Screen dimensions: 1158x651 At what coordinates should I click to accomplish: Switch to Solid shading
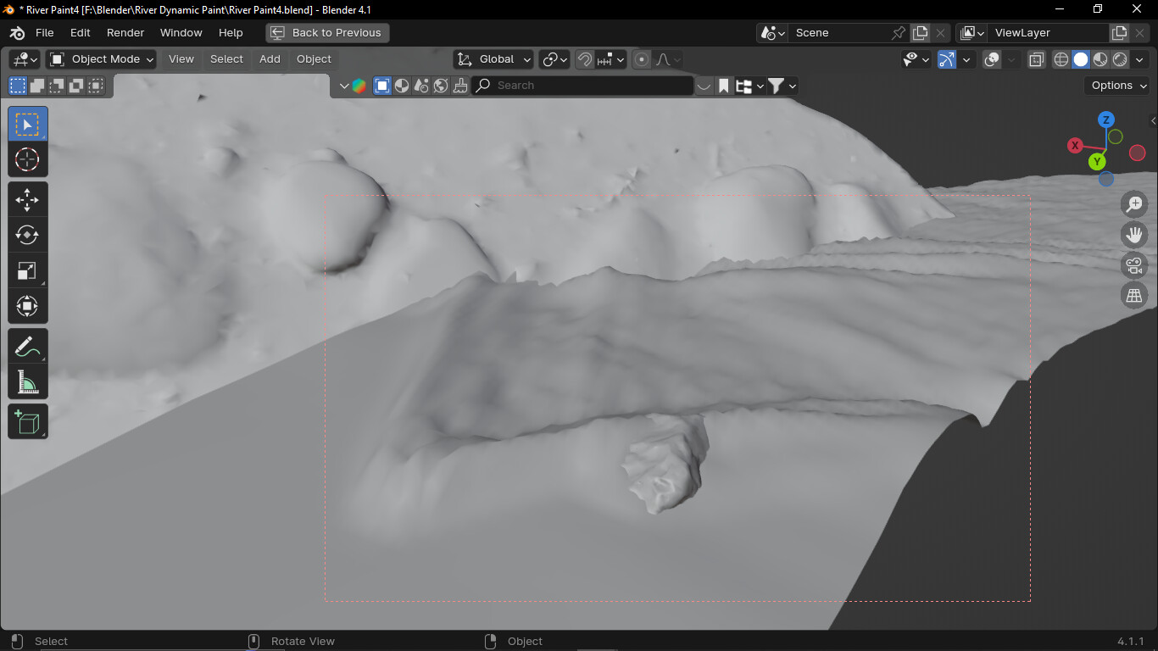1081,59
